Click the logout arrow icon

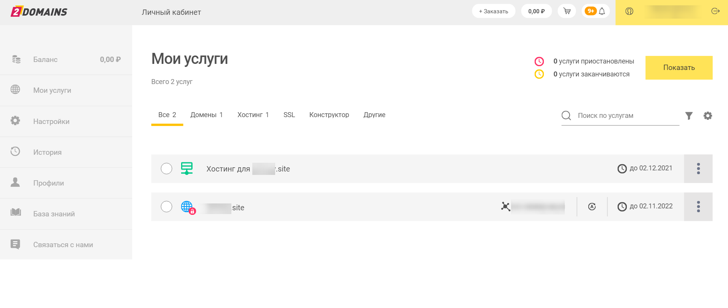pyautogui.click(x=715, y=11)
